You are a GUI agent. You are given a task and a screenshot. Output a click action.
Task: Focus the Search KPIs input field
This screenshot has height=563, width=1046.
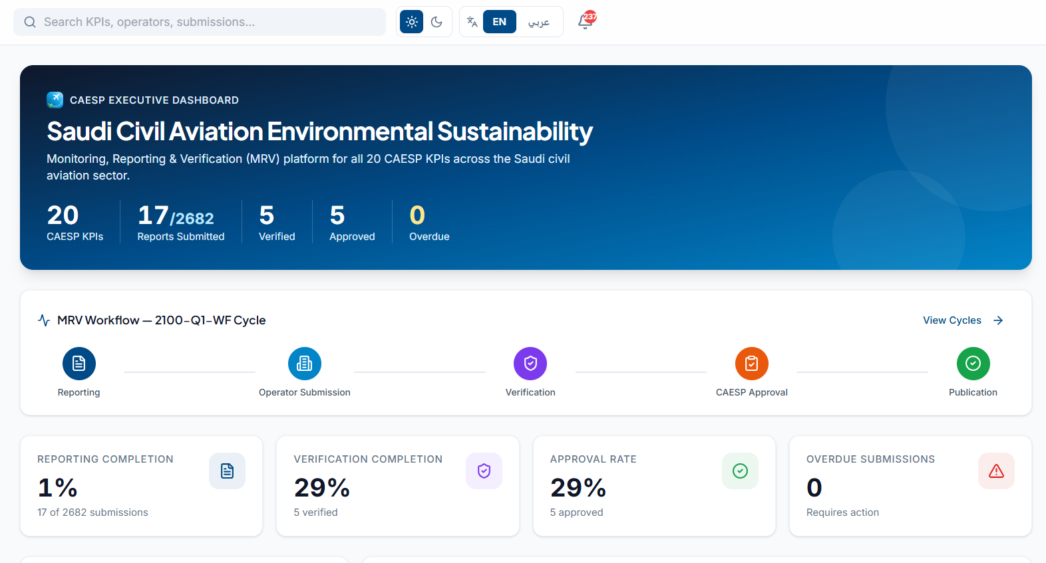pos(200,22)
